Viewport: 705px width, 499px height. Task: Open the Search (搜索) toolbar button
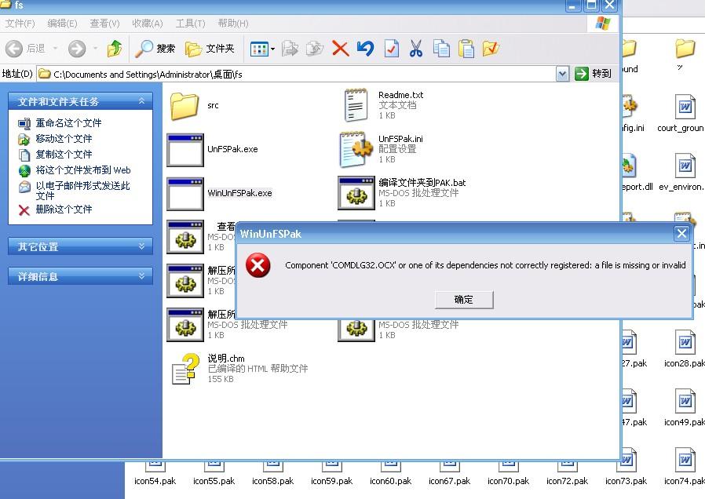point(155,49)
